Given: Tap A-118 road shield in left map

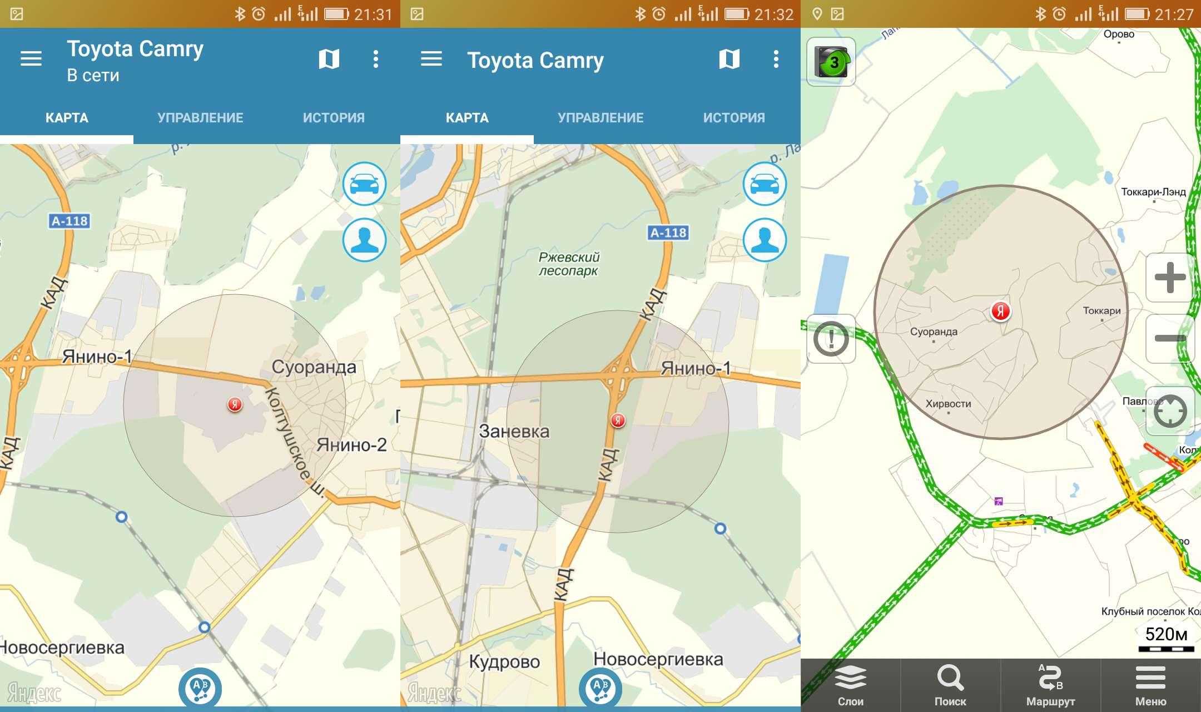Looking at the screenshot, I should coord(70,221).
